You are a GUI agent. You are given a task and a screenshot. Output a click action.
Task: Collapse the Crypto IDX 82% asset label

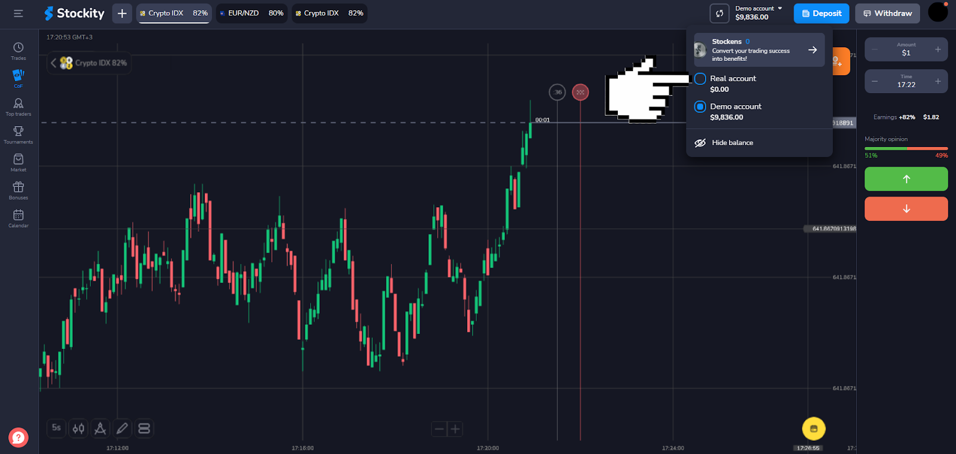pos(53,63)
